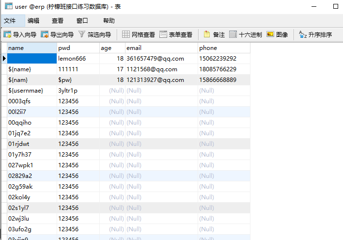Viewport: 343px width, 240px height.
Task: Switch to 表单查看 form view icon
Action: (163, 34)
